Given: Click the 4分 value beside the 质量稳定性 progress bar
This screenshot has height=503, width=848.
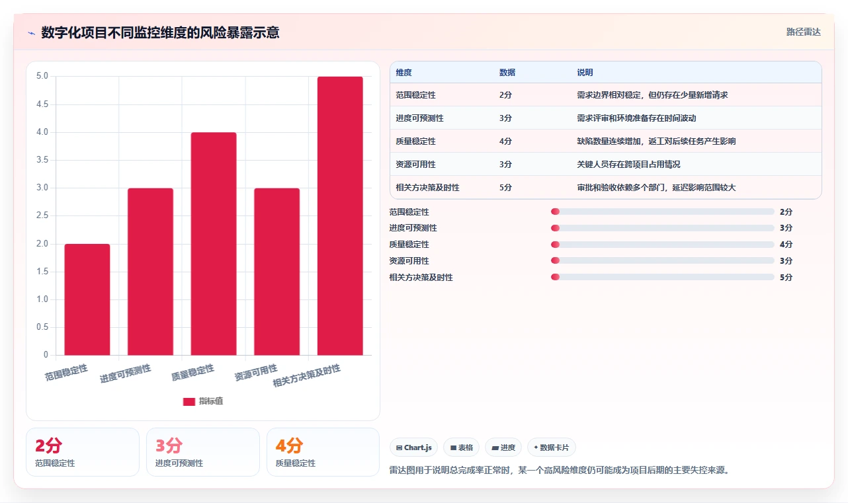Looking at the screenshot, I should click(x=786, y=245).
